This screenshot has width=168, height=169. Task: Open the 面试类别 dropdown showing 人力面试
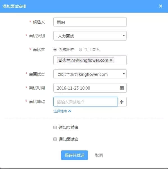click(x=90, y=36)
